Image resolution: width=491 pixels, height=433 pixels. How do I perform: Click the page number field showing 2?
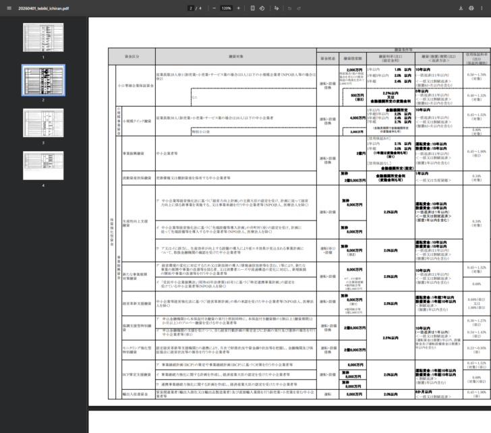click(x=191, y=8)
